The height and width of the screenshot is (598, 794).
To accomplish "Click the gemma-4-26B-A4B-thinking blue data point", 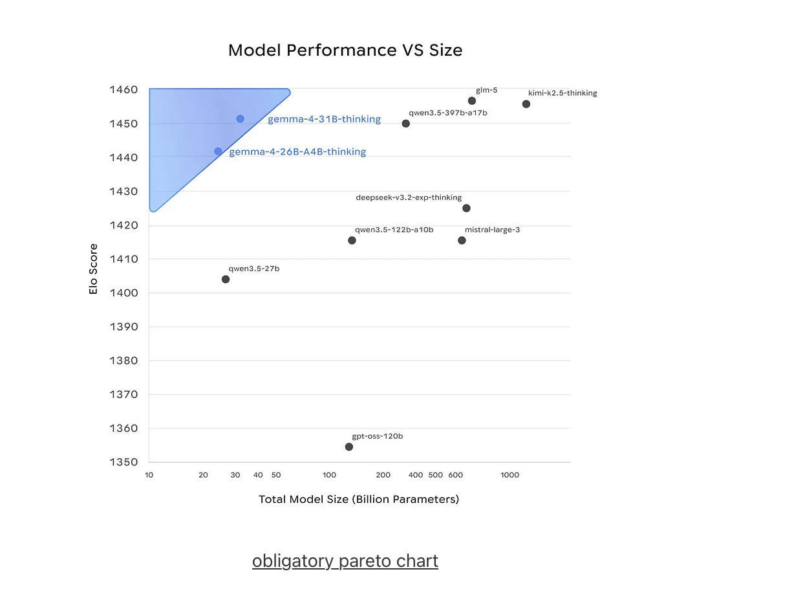I will click(218, 151).
